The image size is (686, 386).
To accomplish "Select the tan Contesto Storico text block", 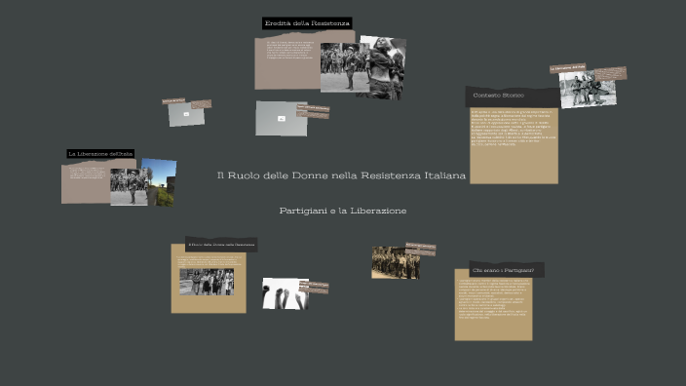I will (514, 146).
